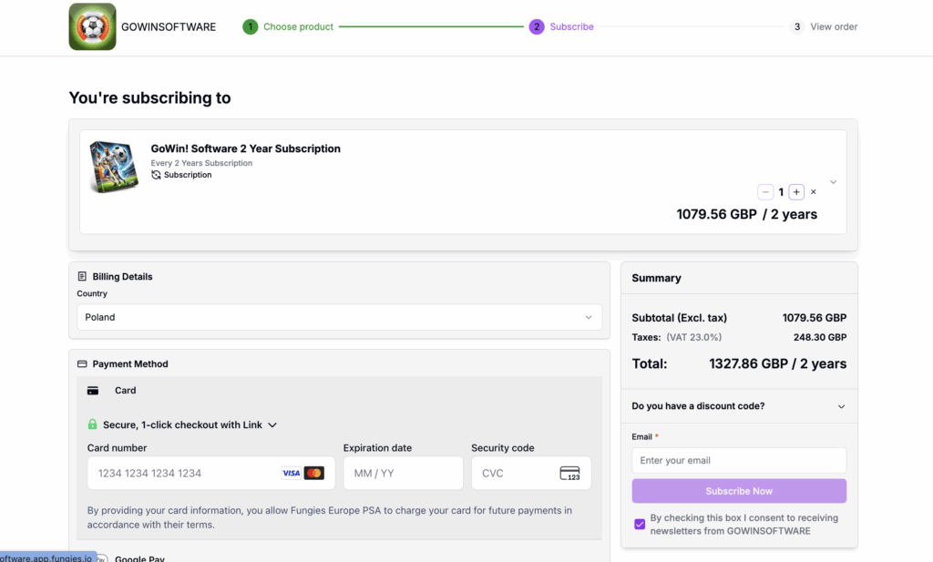Image resolution: width=933 pixels, height=562 pixels.
Task: Go back to Choose product step
Action: coord(298,26)
